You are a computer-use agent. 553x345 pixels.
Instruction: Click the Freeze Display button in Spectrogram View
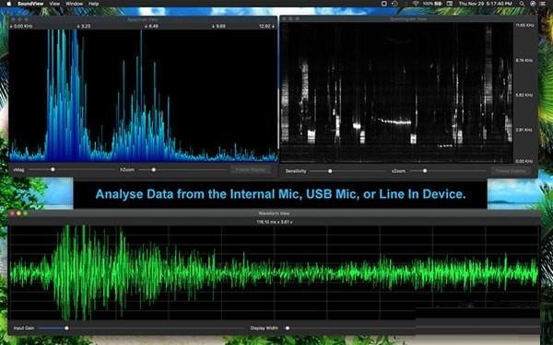(511, 171)
